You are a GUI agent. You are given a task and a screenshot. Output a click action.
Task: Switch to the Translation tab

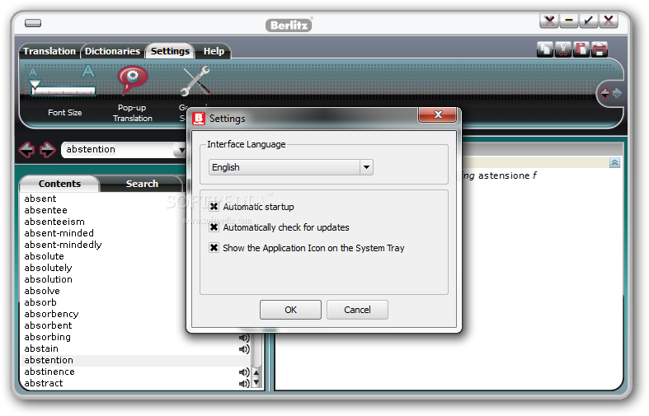49,51
